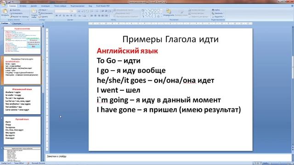Select the Формат по образцу format painter
This screenshot has height=165, width=294.
[x=19, y=16]
